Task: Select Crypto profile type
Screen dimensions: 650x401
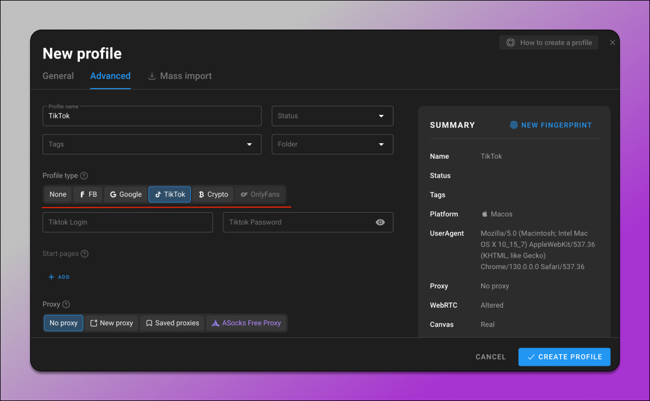Action: (213, 195)
